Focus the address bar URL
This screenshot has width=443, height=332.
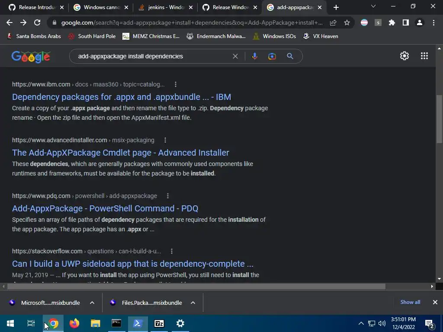point(192,22)
